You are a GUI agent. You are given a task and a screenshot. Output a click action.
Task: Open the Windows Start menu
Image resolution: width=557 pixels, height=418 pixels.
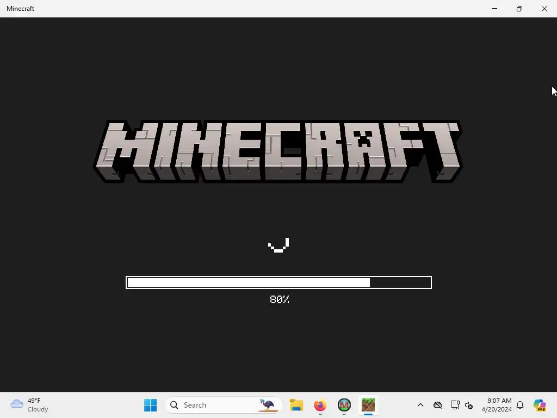pyautogui.click(x=150, y=405)
